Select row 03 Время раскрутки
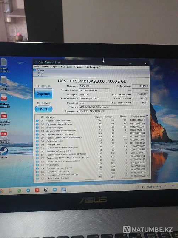The height and width of the screenshot is (238, 178). 90,128
